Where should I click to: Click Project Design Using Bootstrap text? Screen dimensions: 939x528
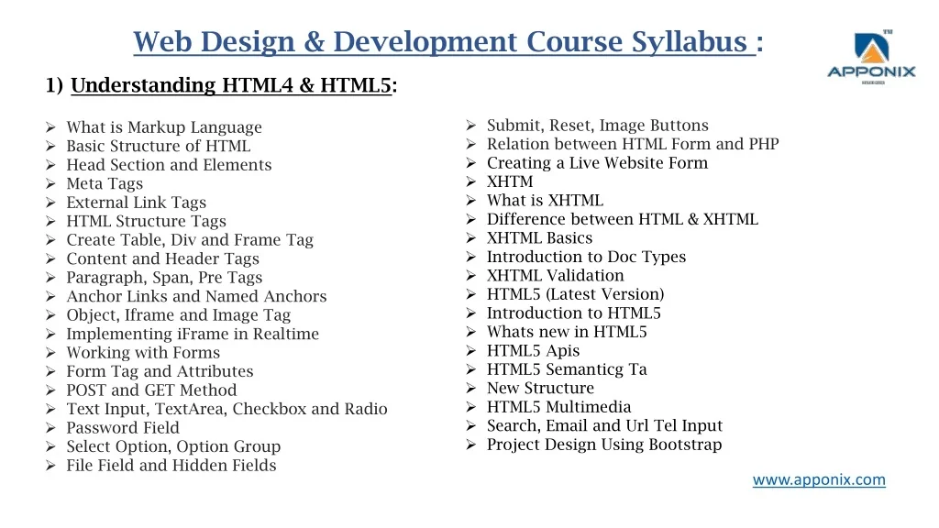pyautogui.click(x=603, y=445)
